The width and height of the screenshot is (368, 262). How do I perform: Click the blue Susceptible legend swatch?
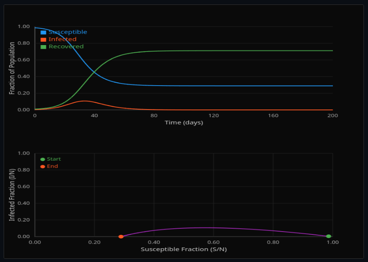pos(43,32)
